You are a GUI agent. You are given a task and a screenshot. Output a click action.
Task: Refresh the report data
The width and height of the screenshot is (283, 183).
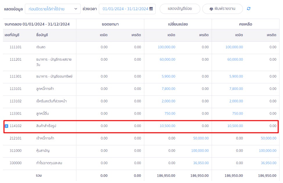(x=248, y=9)
